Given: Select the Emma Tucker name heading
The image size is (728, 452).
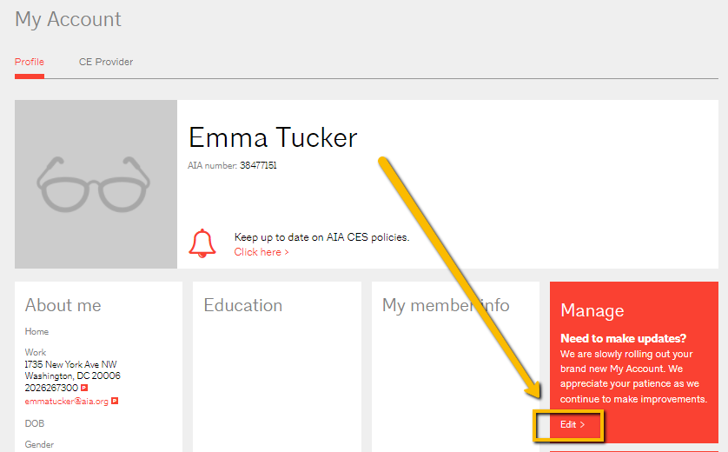Looking at the screenshot, I should [x=273, y=137].
